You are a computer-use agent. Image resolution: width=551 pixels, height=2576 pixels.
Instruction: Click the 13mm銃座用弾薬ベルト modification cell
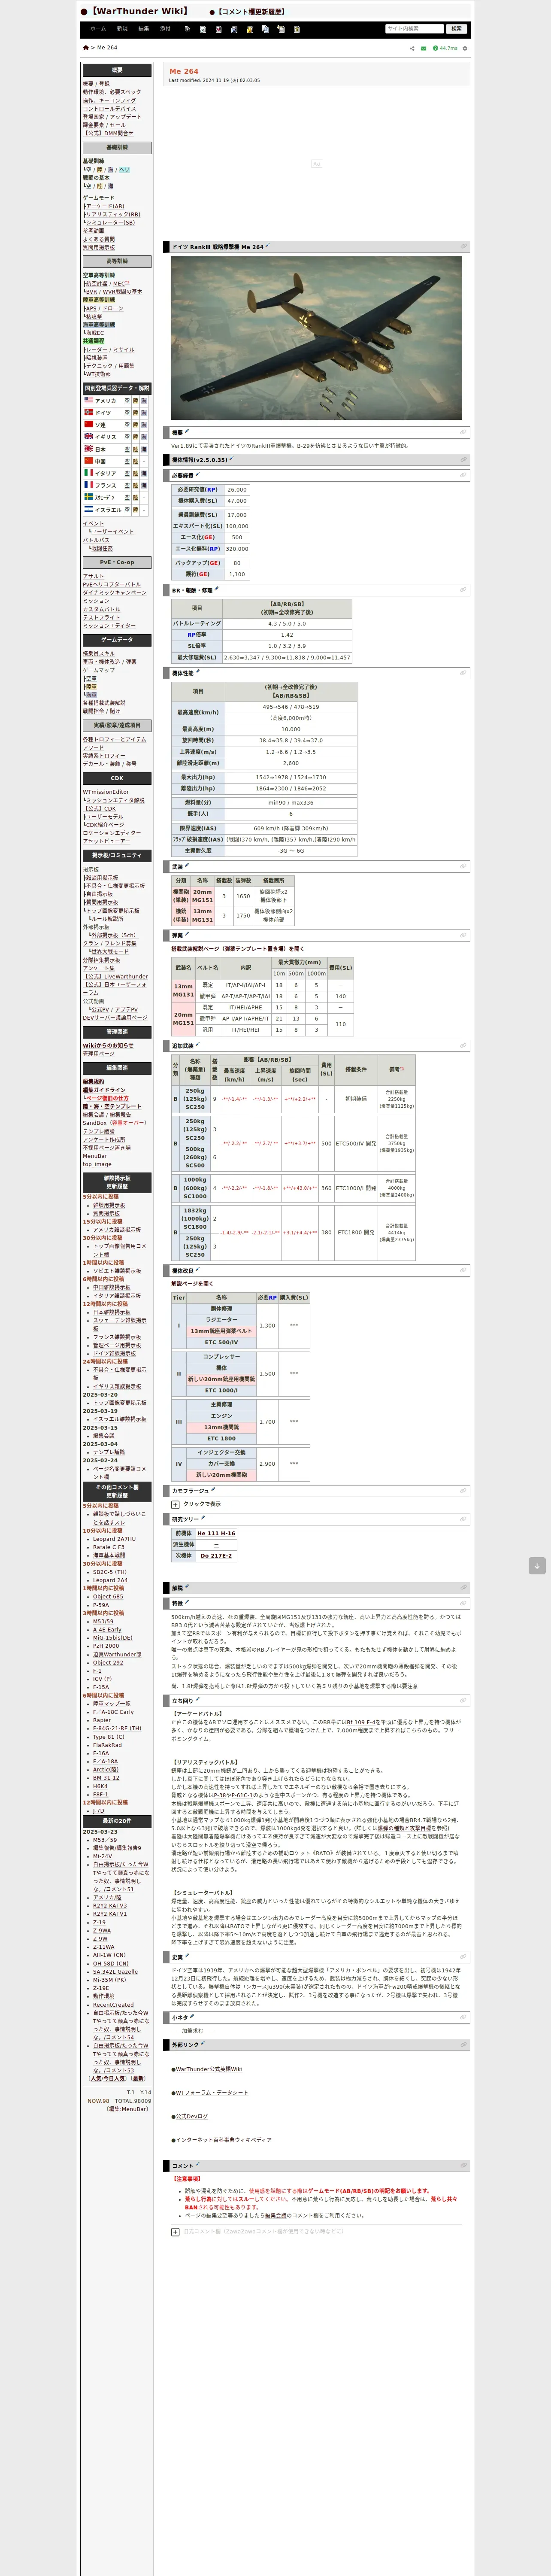click(x=221, y=1331)
